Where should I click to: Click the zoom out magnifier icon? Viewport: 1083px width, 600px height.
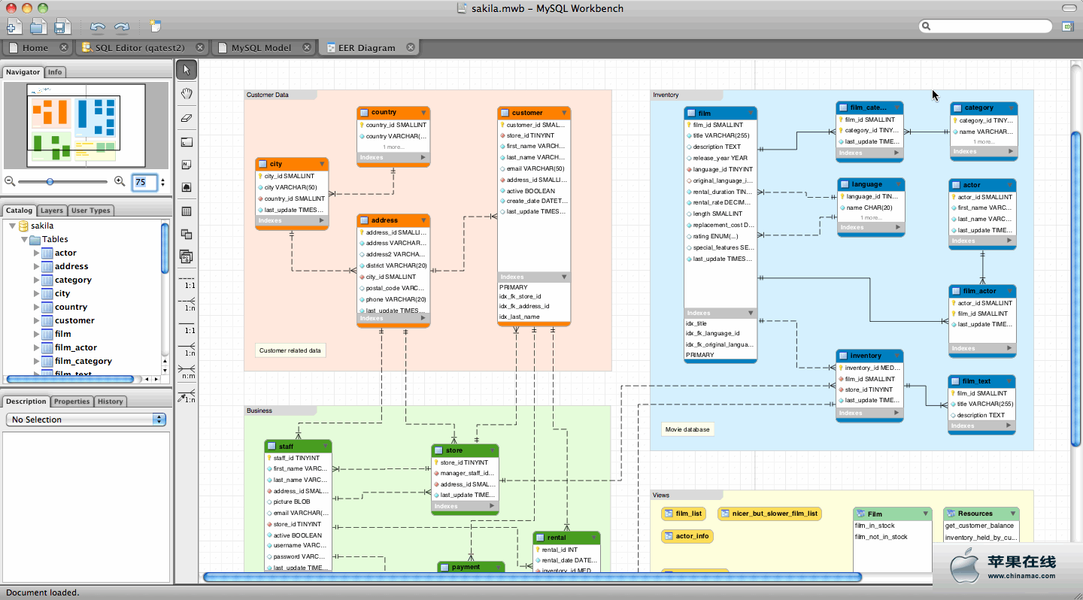pyautogui.click(x=10, y=181)
